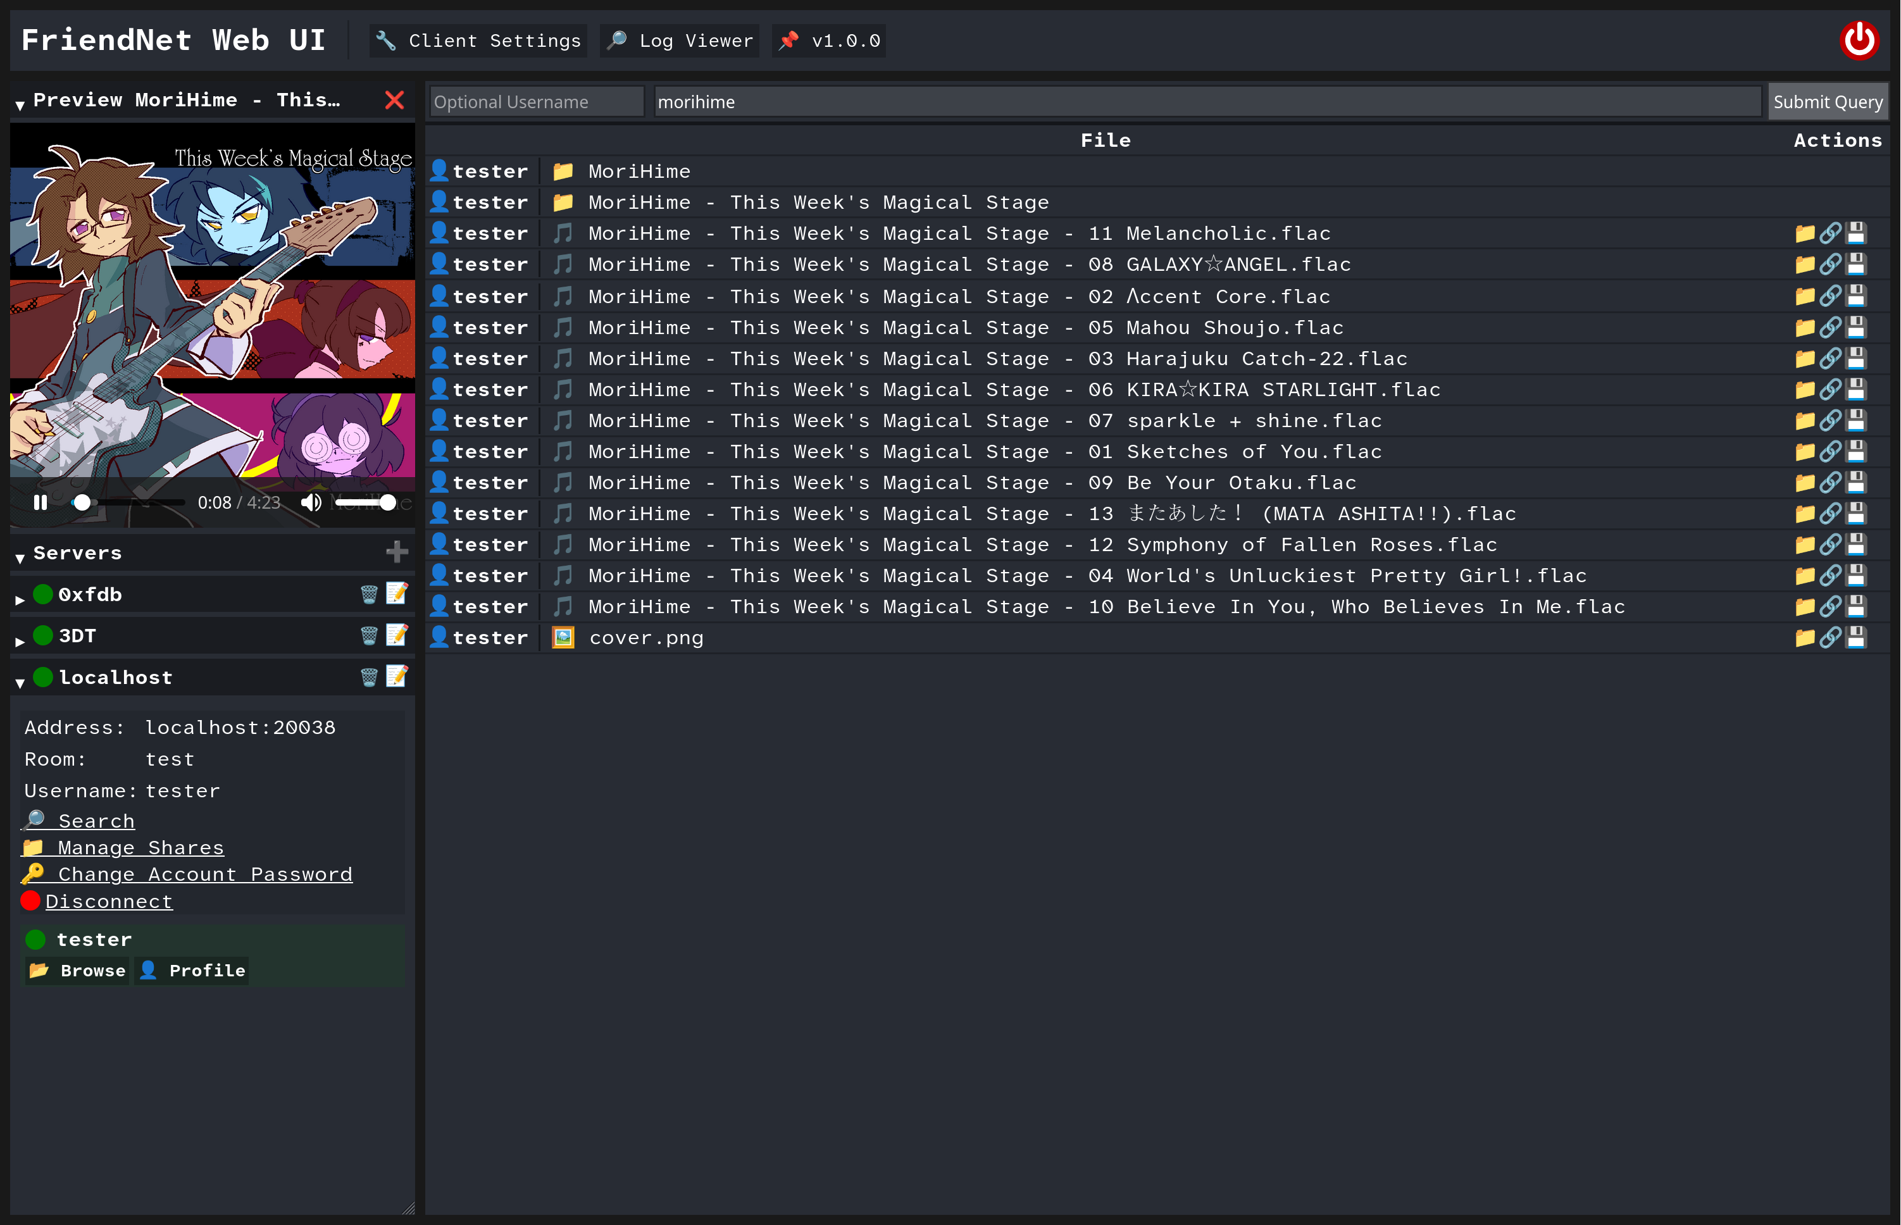The image size is (1901, 1225).
Task: Open containing folder for 11 Melancholic.flac
Action: (1804, 233)
